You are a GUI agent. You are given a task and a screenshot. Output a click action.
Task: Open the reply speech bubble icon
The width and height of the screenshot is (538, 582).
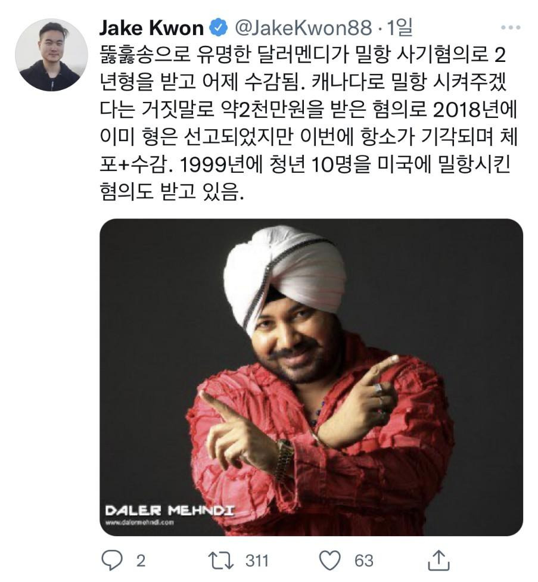click(x=111, y=560)
